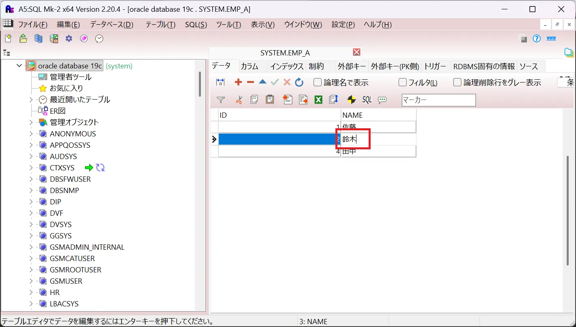
Task: Refresh the table data with the reload icon
Action: pyautogui.click(x=299, y=82)
